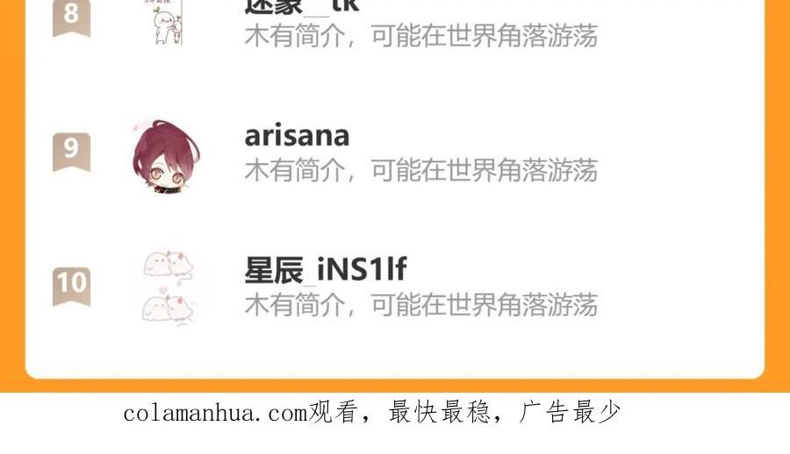Select the username ending in __tk

tap(301, 6)
